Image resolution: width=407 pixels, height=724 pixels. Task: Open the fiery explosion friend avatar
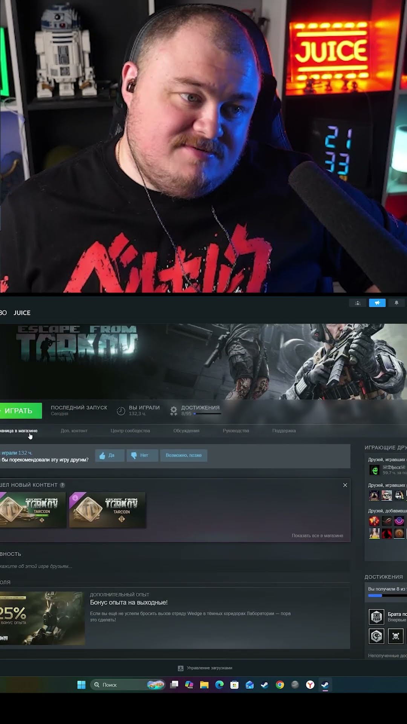click(374, 521)
